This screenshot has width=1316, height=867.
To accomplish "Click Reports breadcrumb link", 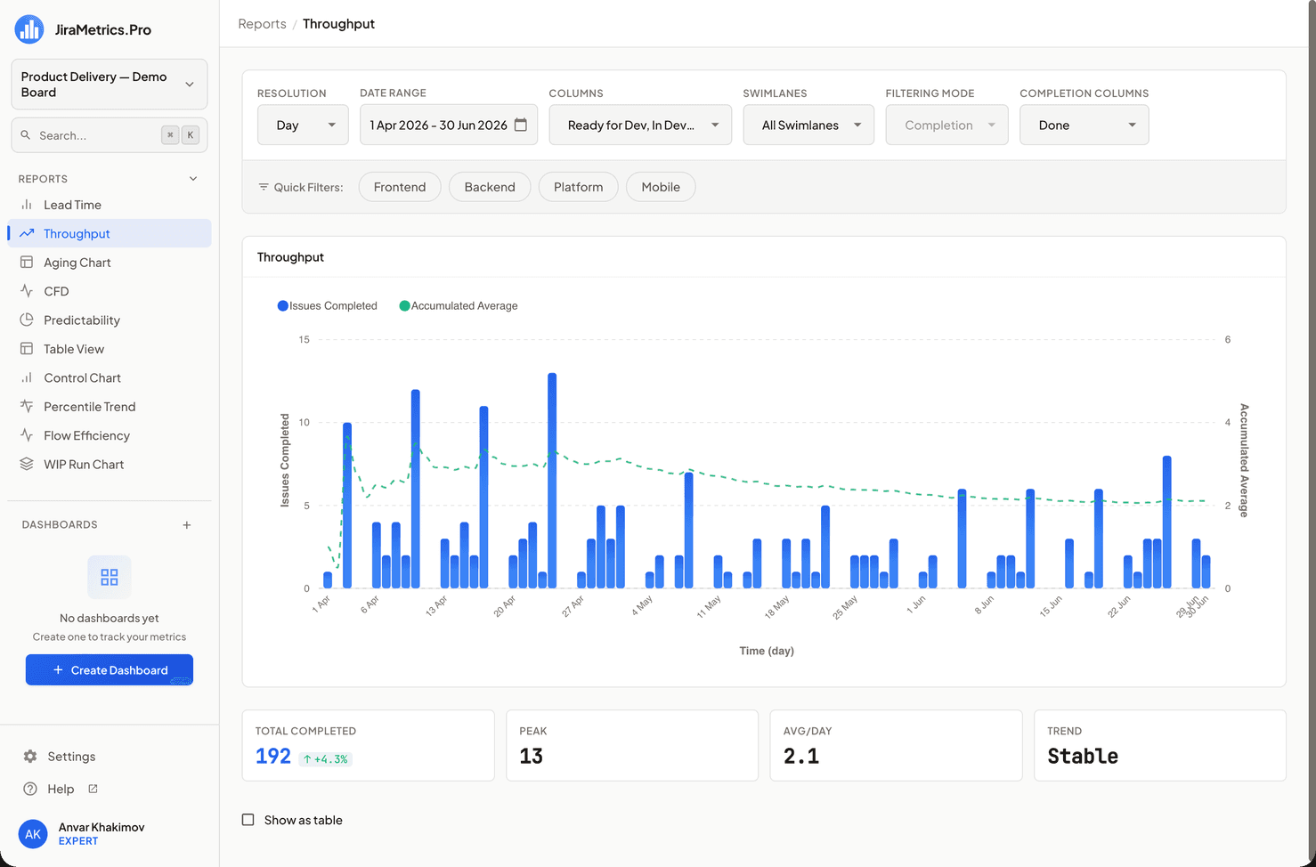I will pyautogui.click(x=262, y=24).
